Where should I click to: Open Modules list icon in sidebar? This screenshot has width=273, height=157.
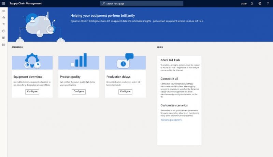[4, 45]
